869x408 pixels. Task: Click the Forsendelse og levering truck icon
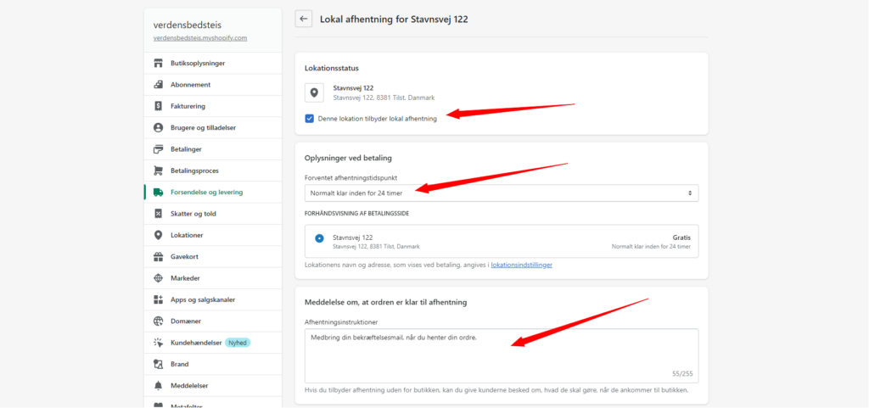(x=158, y=192)
